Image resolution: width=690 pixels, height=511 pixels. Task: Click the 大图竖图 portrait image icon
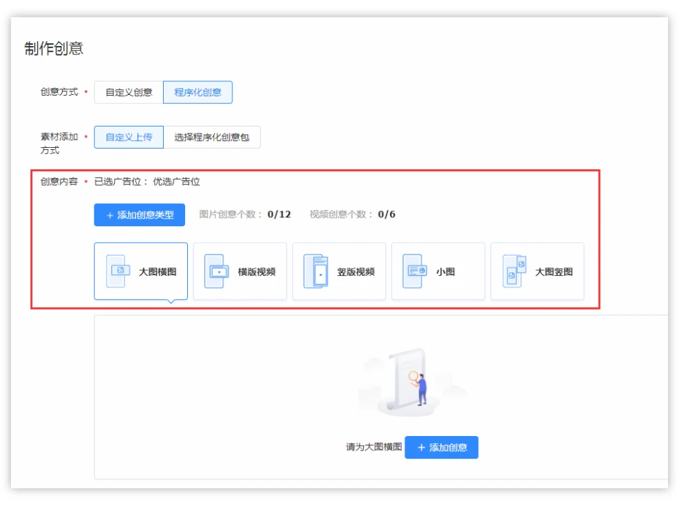(514, 271)
